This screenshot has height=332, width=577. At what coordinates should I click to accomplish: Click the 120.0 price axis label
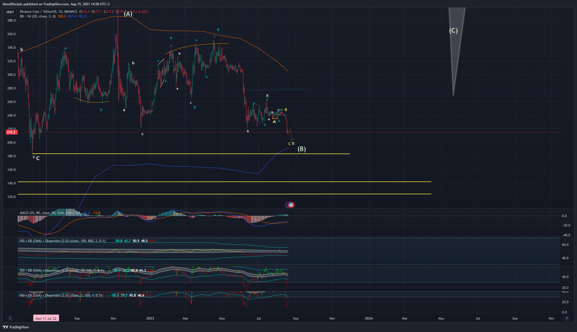point(11,197)
